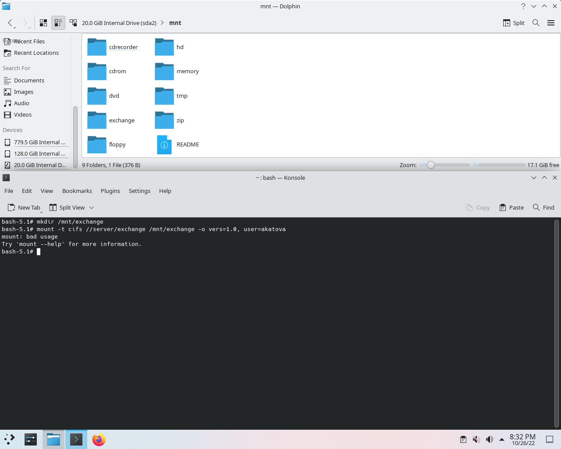This screenshot has width=561, height=449.
Task: Select the cdrom folder icon
Action: pyautogui.click(x=97, y=71)
